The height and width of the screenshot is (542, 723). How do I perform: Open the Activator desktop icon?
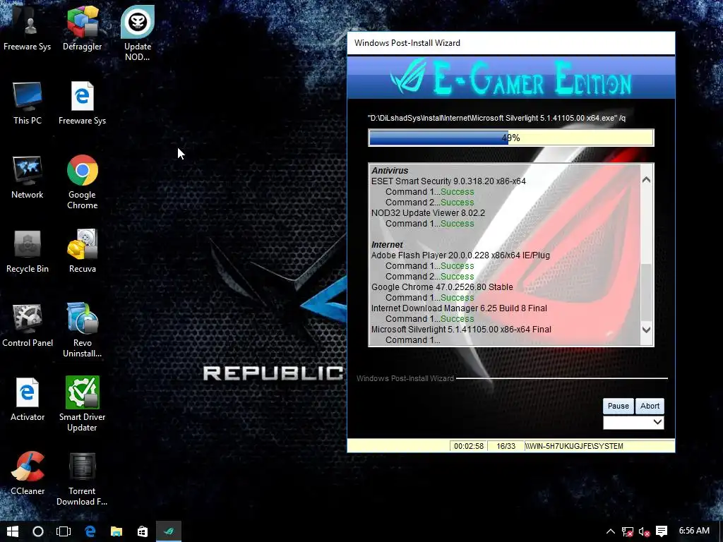click(x=28, y=399)
